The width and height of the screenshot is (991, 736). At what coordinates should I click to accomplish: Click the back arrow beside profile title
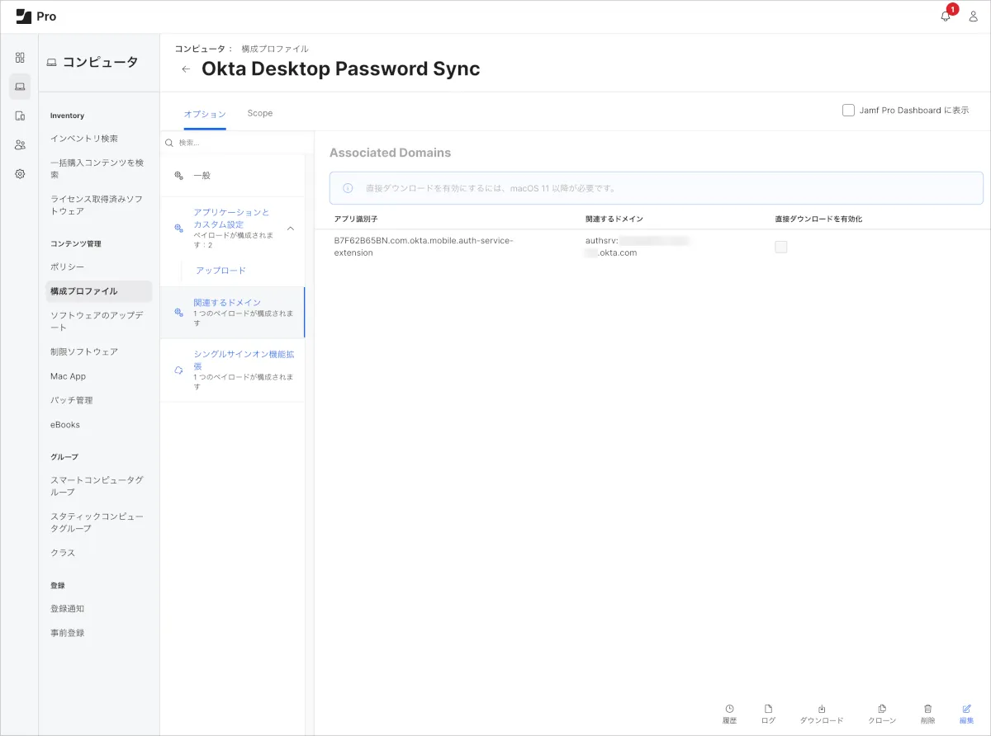coord(186,69)
